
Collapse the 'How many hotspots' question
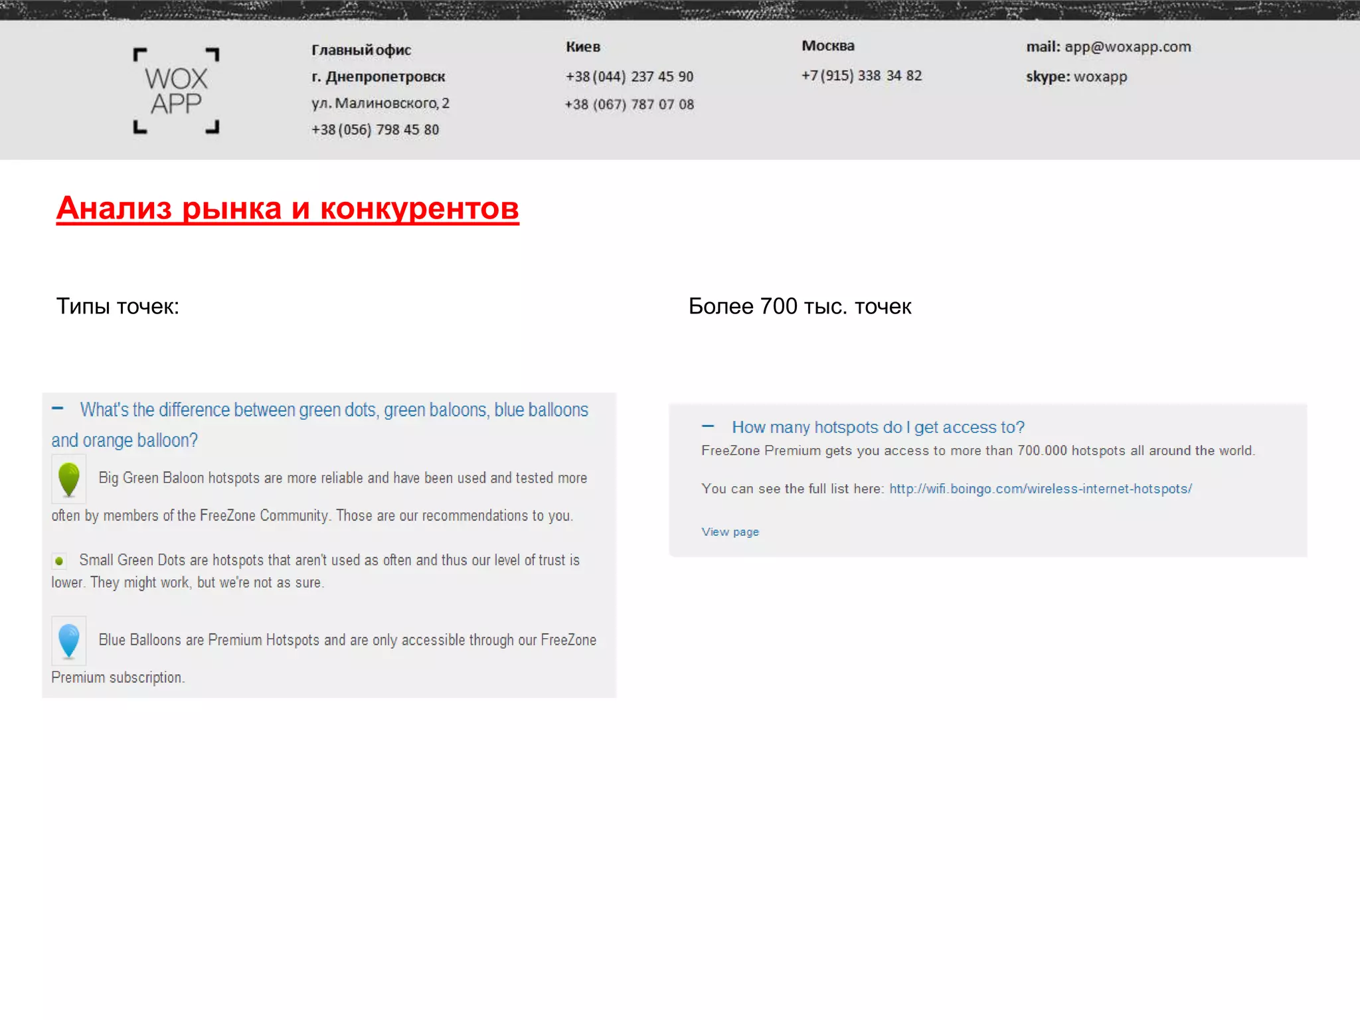708,426
